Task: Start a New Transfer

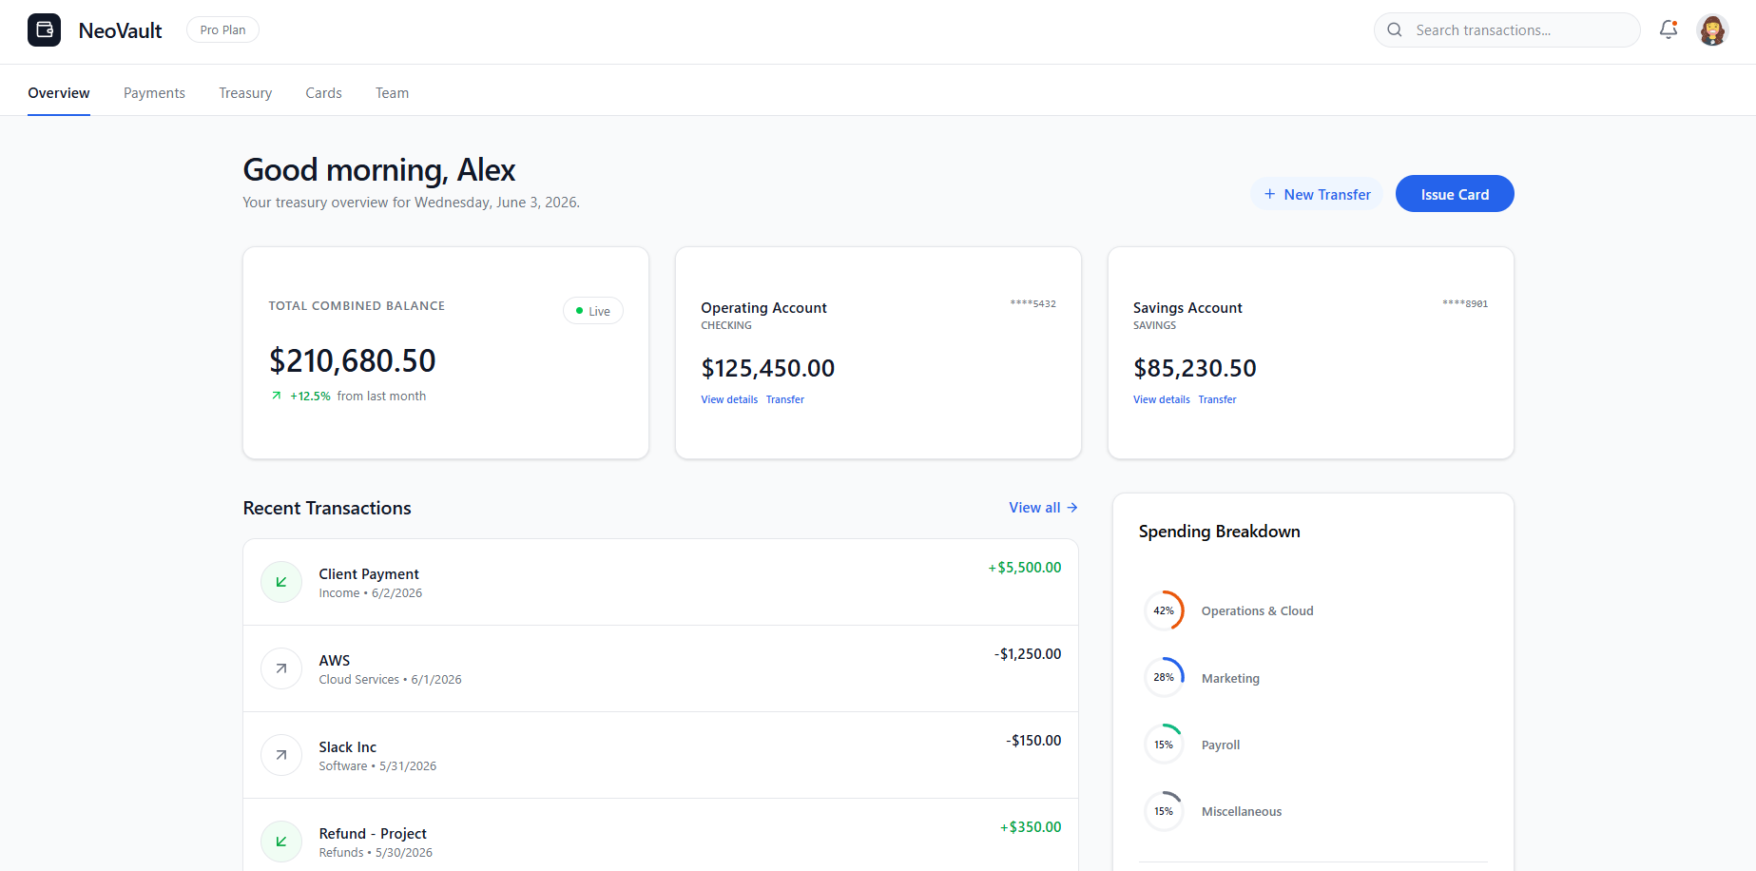Action: pos(1317,194)
